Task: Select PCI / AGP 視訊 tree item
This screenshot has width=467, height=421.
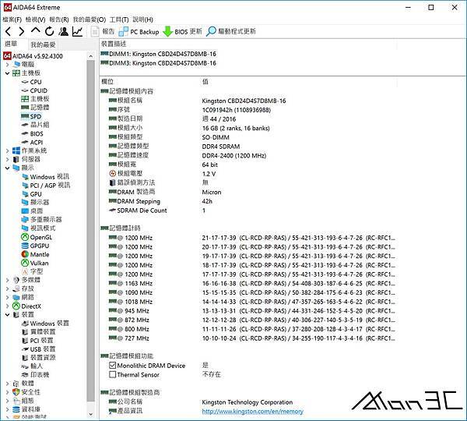Action: (46, 186)
